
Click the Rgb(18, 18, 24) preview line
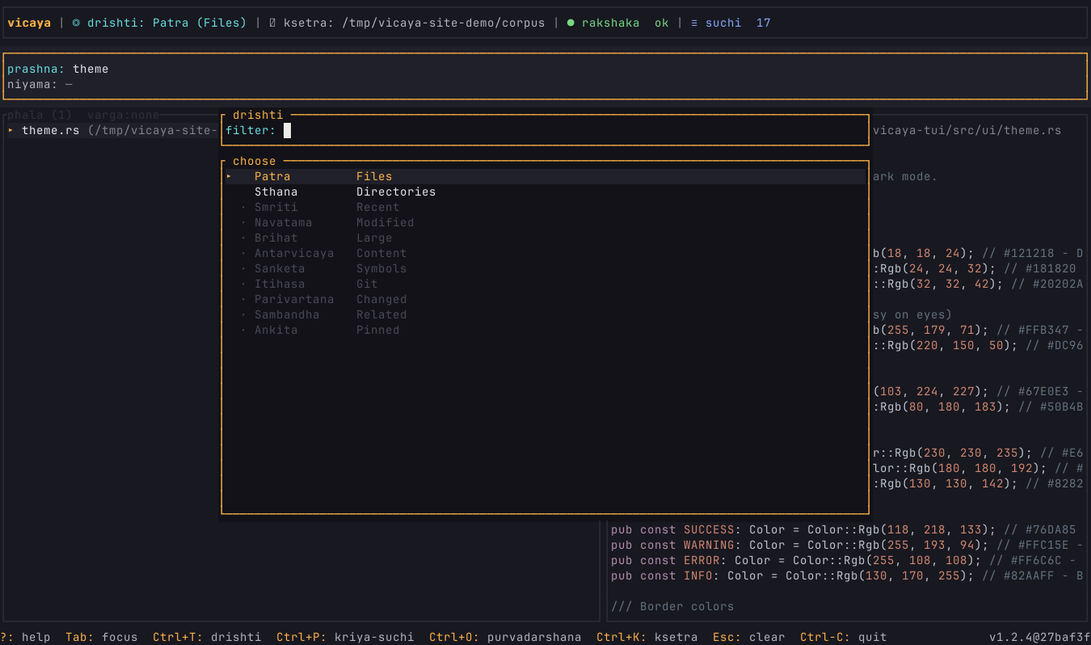click(978, 253)
